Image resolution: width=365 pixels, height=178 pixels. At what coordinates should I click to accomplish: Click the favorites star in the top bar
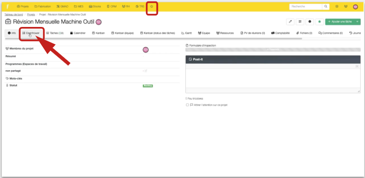point(152,7)
